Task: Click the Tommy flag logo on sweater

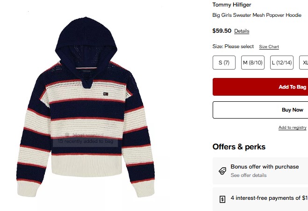Action: pos(106,94)
